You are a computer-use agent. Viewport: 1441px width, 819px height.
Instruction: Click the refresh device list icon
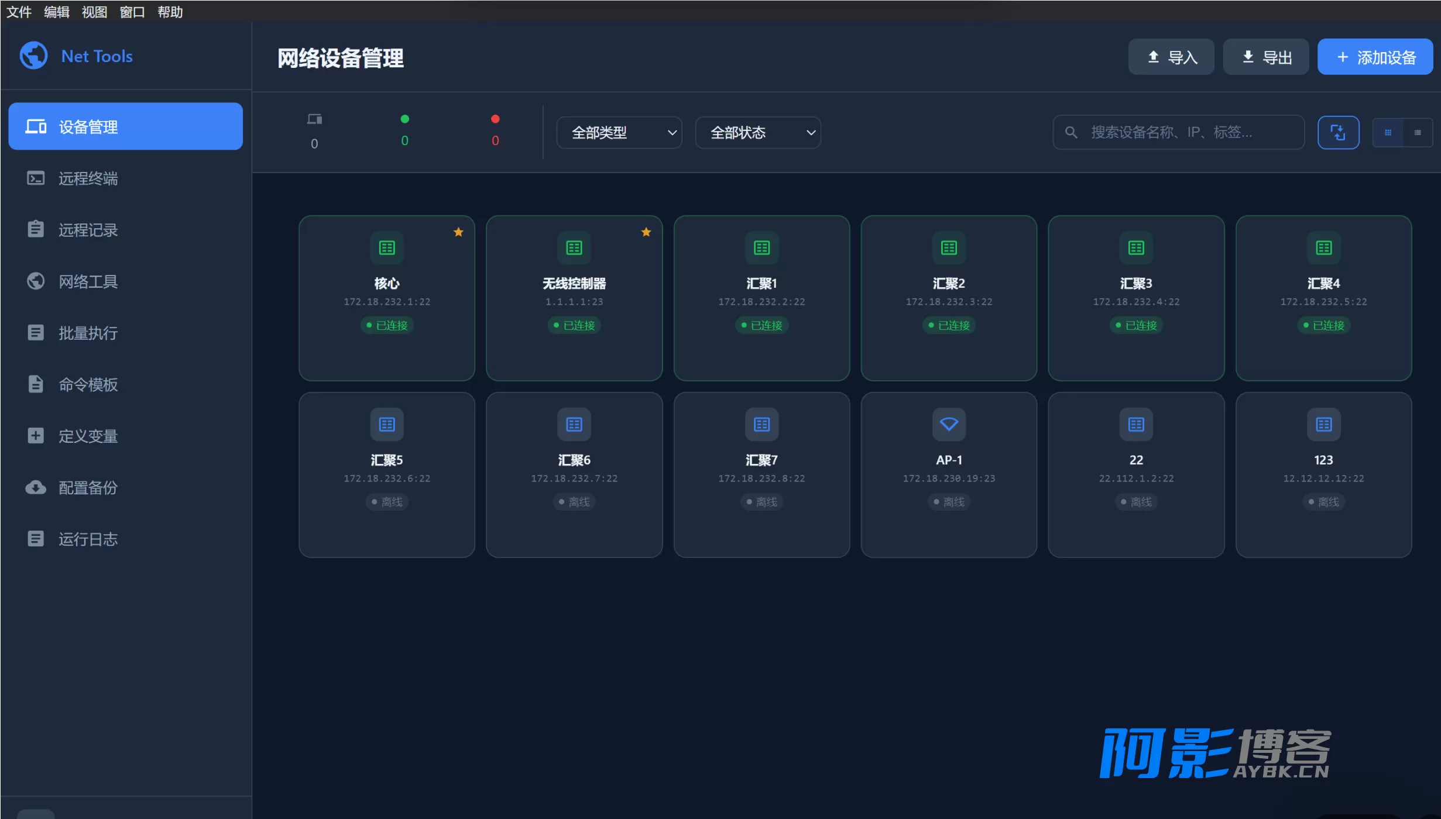[1339, 132]
